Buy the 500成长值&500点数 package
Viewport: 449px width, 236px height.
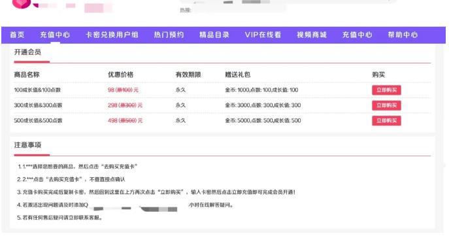click(x=386, y=121)
